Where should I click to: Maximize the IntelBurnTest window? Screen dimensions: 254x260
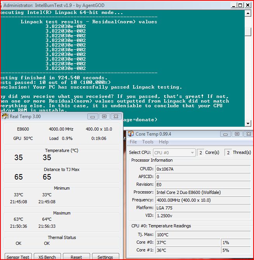point(240,5)
